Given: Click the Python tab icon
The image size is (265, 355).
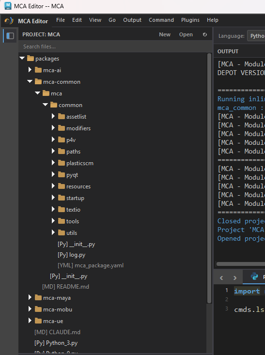Looking at the screenshot, I should point(254,277).
